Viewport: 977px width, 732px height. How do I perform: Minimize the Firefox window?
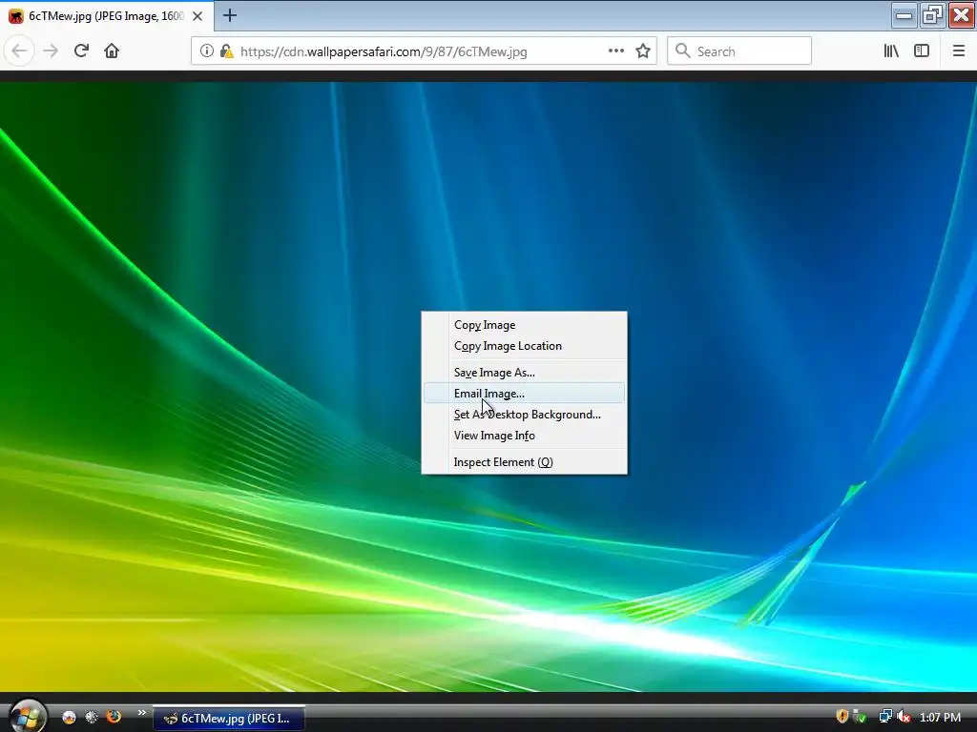(x=904, y=15)
